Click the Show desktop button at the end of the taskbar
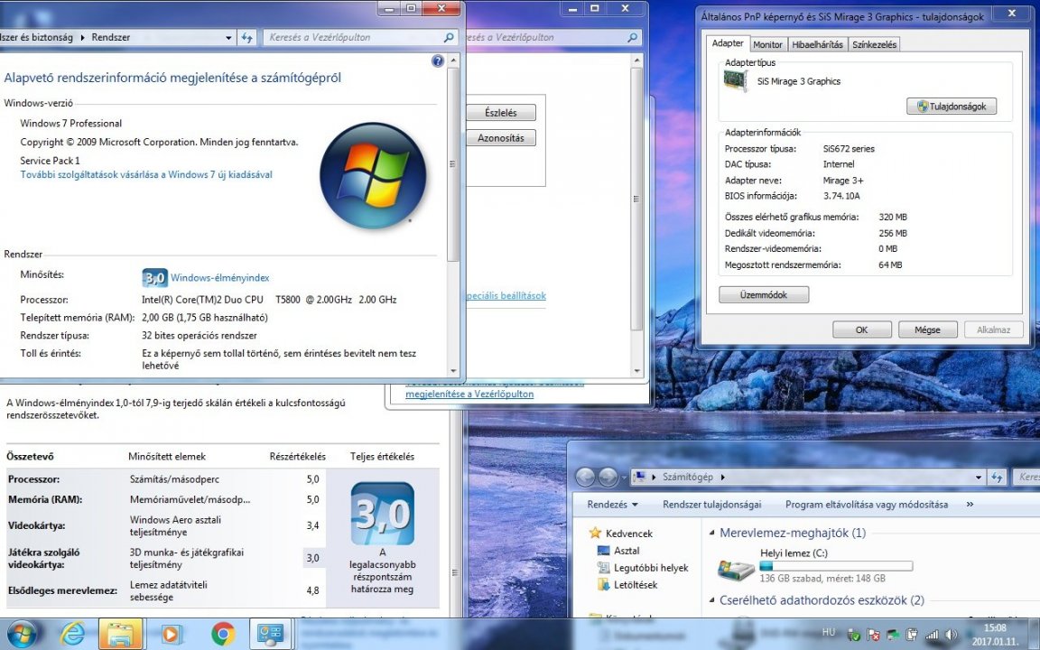The image size is (1040, 650). point(1034,634)
